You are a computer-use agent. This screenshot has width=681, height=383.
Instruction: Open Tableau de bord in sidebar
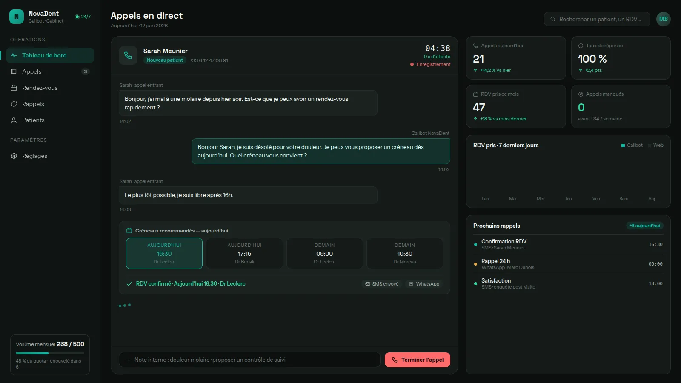coord(50,55)
